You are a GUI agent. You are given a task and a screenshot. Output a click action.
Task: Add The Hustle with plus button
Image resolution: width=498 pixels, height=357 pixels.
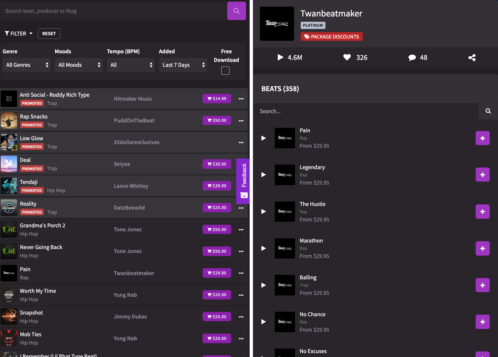(x=483, y=212)
